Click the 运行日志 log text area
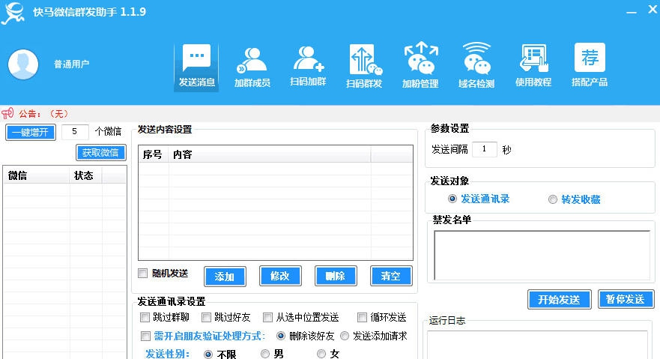This screenshot has width=660, height=359. (x=537, y=345)
